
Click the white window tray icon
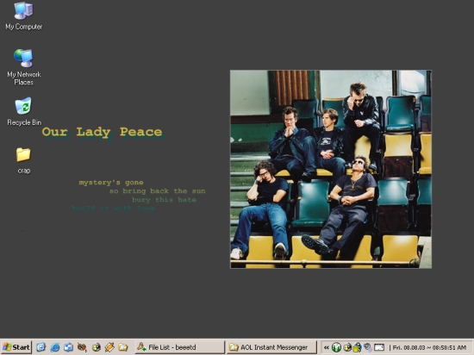pos(379,347)
